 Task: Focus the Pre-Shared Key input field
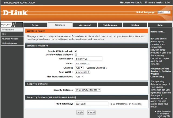(91, 104)
